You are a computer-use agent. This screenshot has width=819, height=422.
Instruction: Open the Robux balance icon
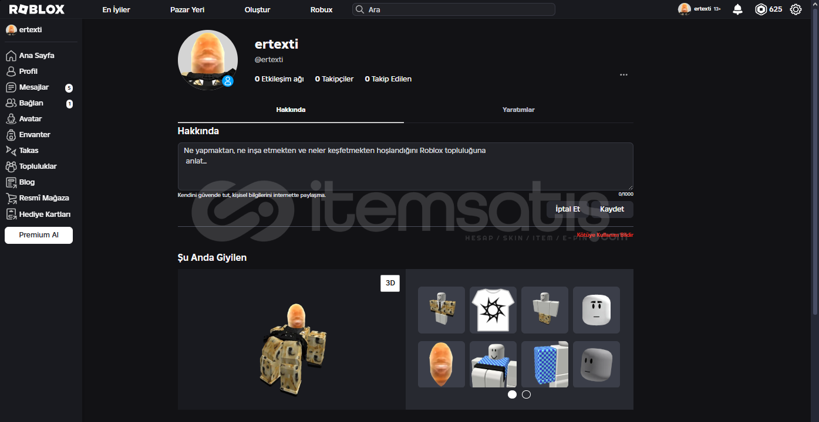click(x=761, y=9)
